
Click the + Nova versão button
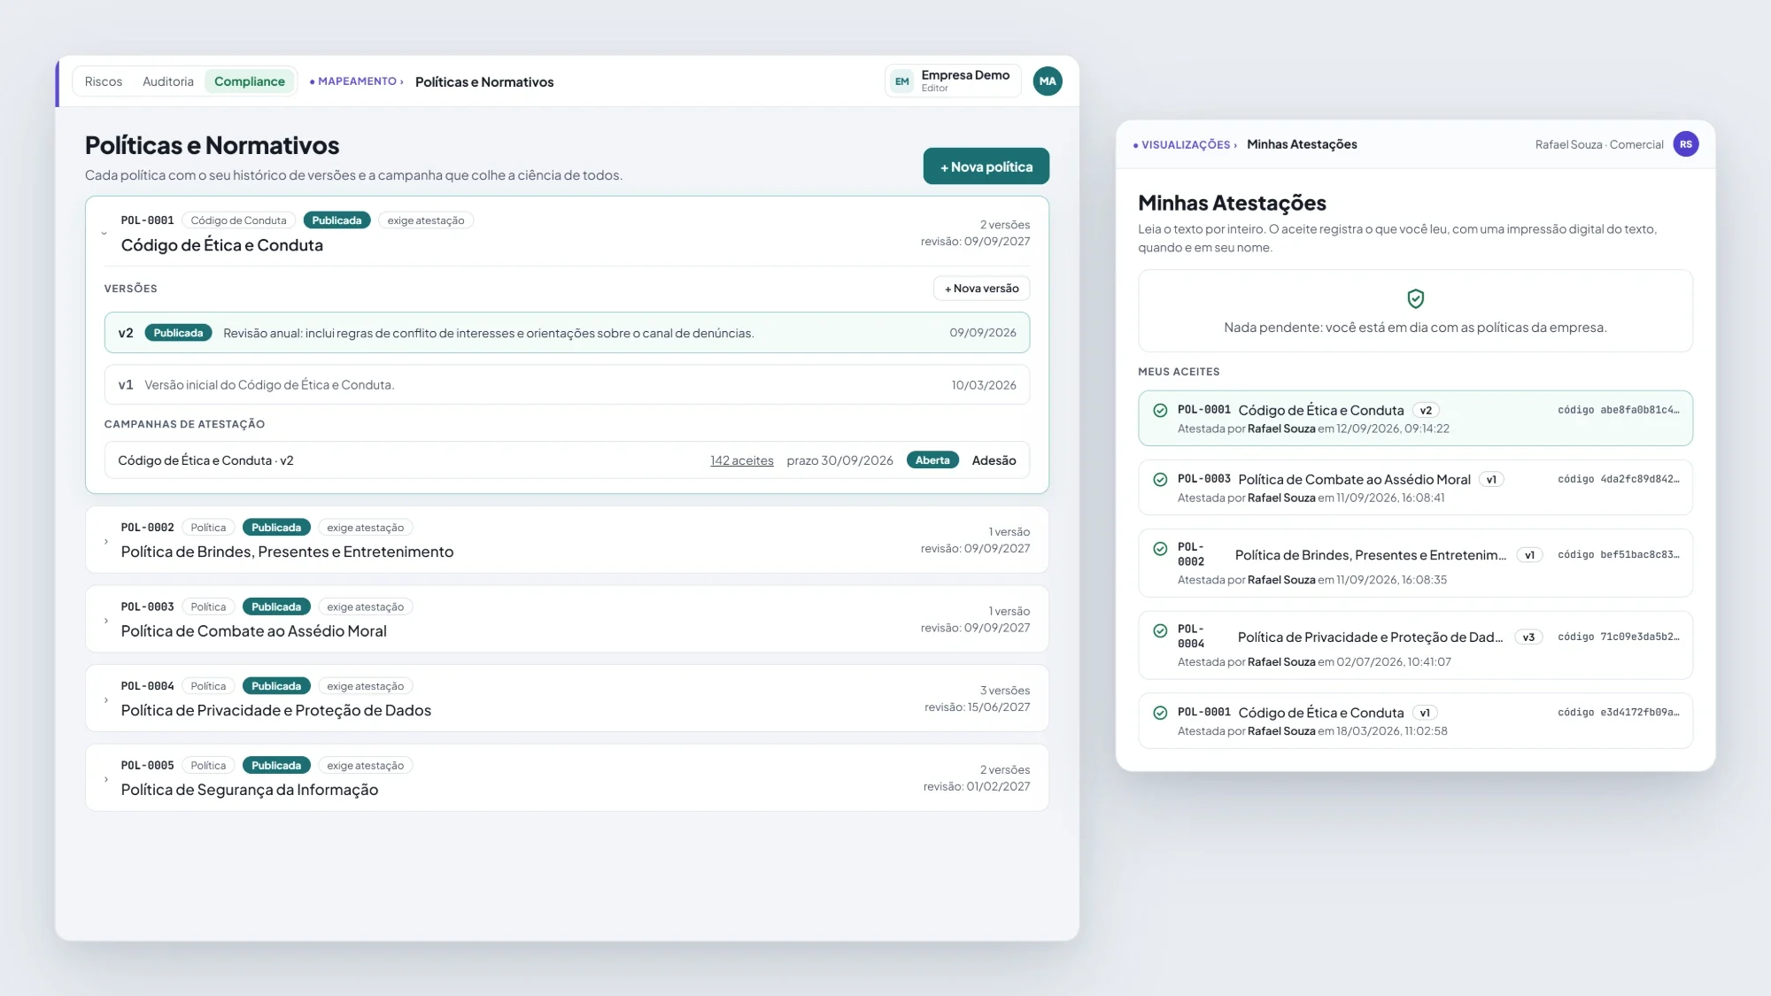coord(981,289)
